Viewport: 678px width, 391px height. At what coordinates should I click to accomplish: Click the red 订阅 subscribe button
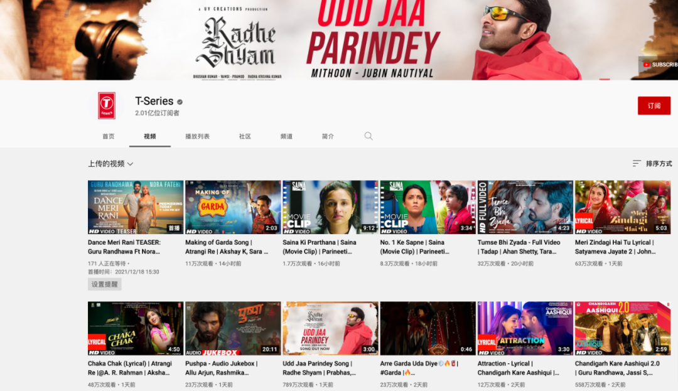click(x=654, y=105)
